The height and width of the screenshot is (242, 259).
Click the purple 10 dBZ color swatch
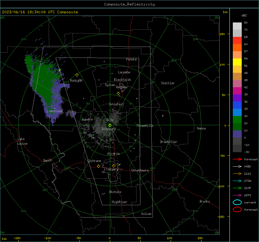coord(237,134)
